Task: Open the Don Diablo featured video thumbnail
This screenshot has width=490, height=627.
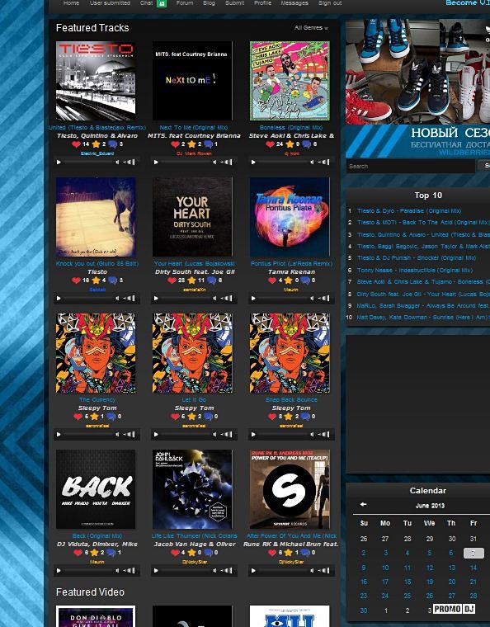Action: (x=96, y=616)
